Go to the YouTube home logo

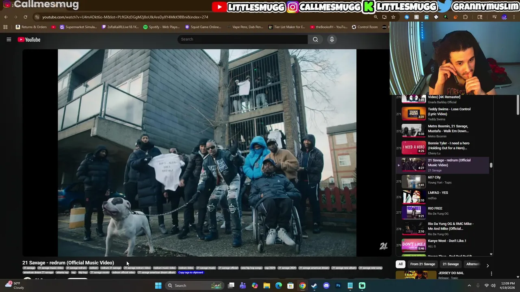[29, 39]
